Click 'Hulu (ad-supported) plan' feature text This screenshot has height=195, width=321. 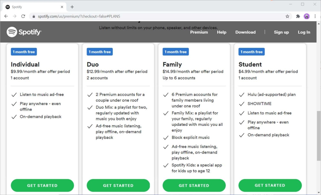[x=272, y=94]
